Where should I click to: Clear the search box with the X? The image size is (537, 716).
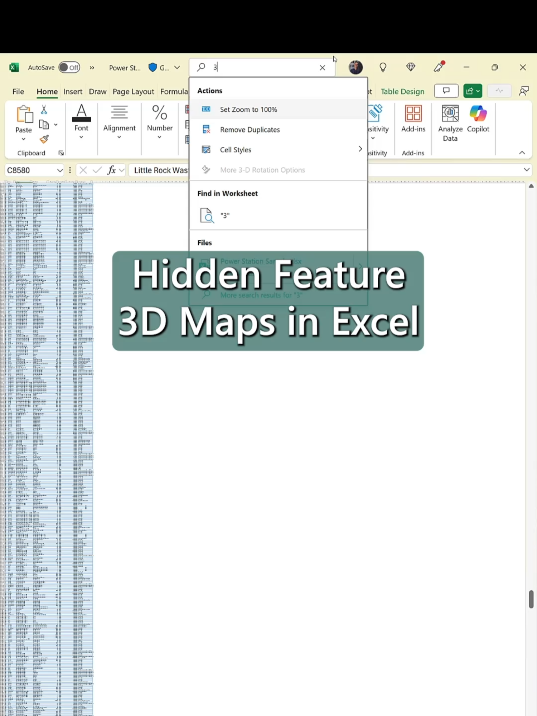(323, 68)
